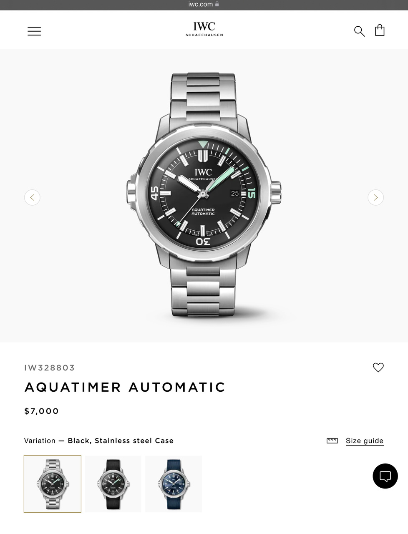Click the ruler icon beside Size guide
Viewport: 408px width, 534px height.
click(x=332, y=441)
